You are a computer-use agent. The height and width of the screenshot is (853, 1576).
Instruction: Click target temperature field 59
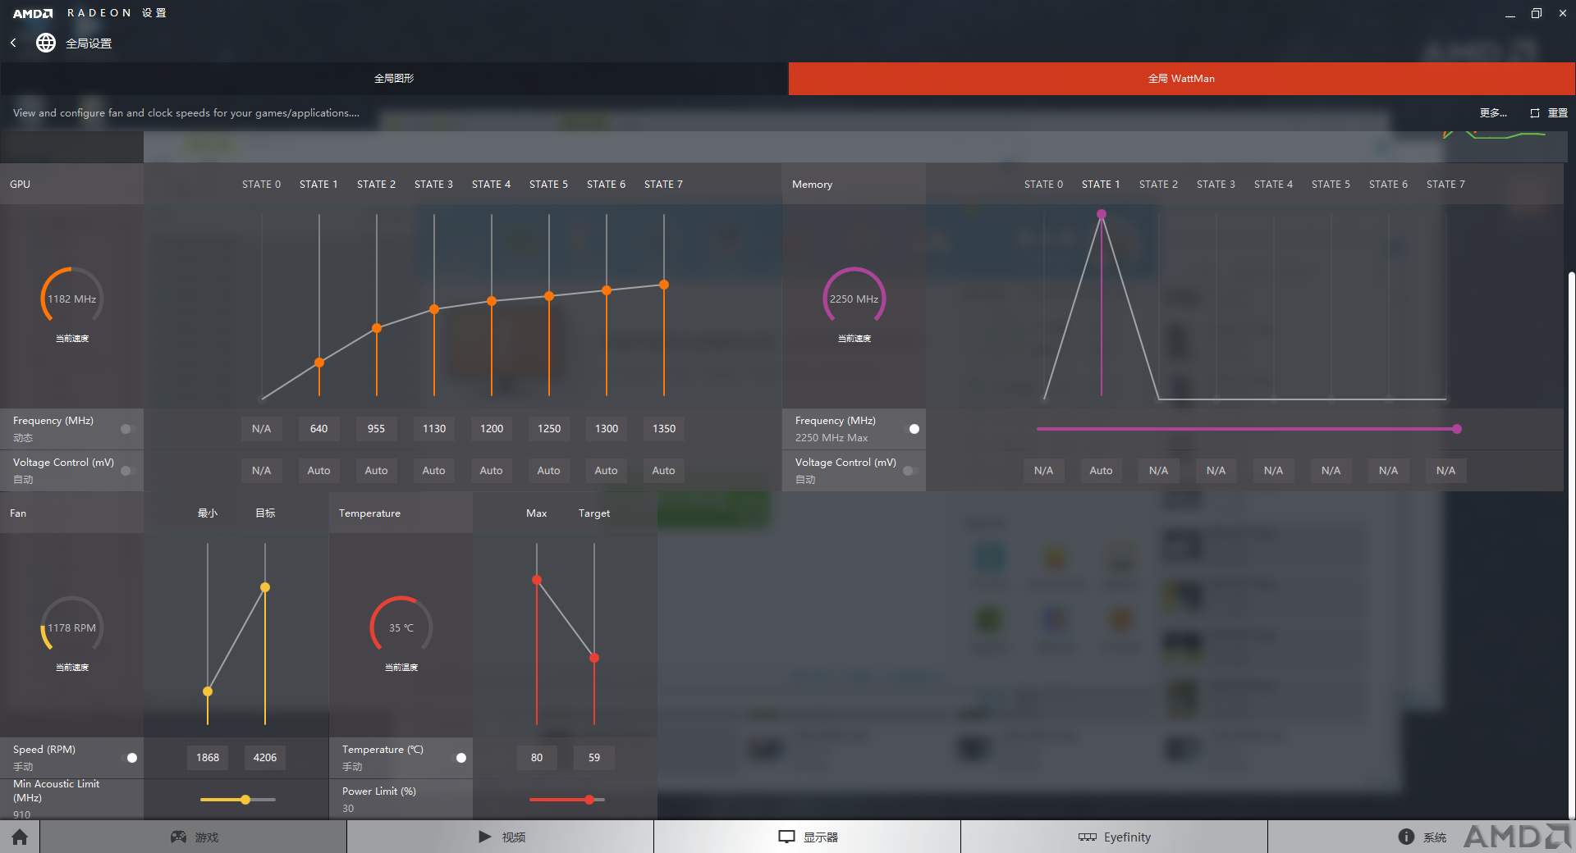tap(594, 758)
